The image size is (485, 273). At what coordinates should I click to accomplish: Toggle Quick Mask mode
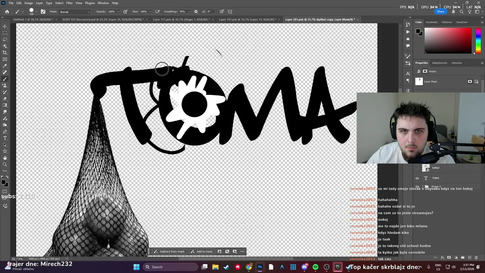5,192
